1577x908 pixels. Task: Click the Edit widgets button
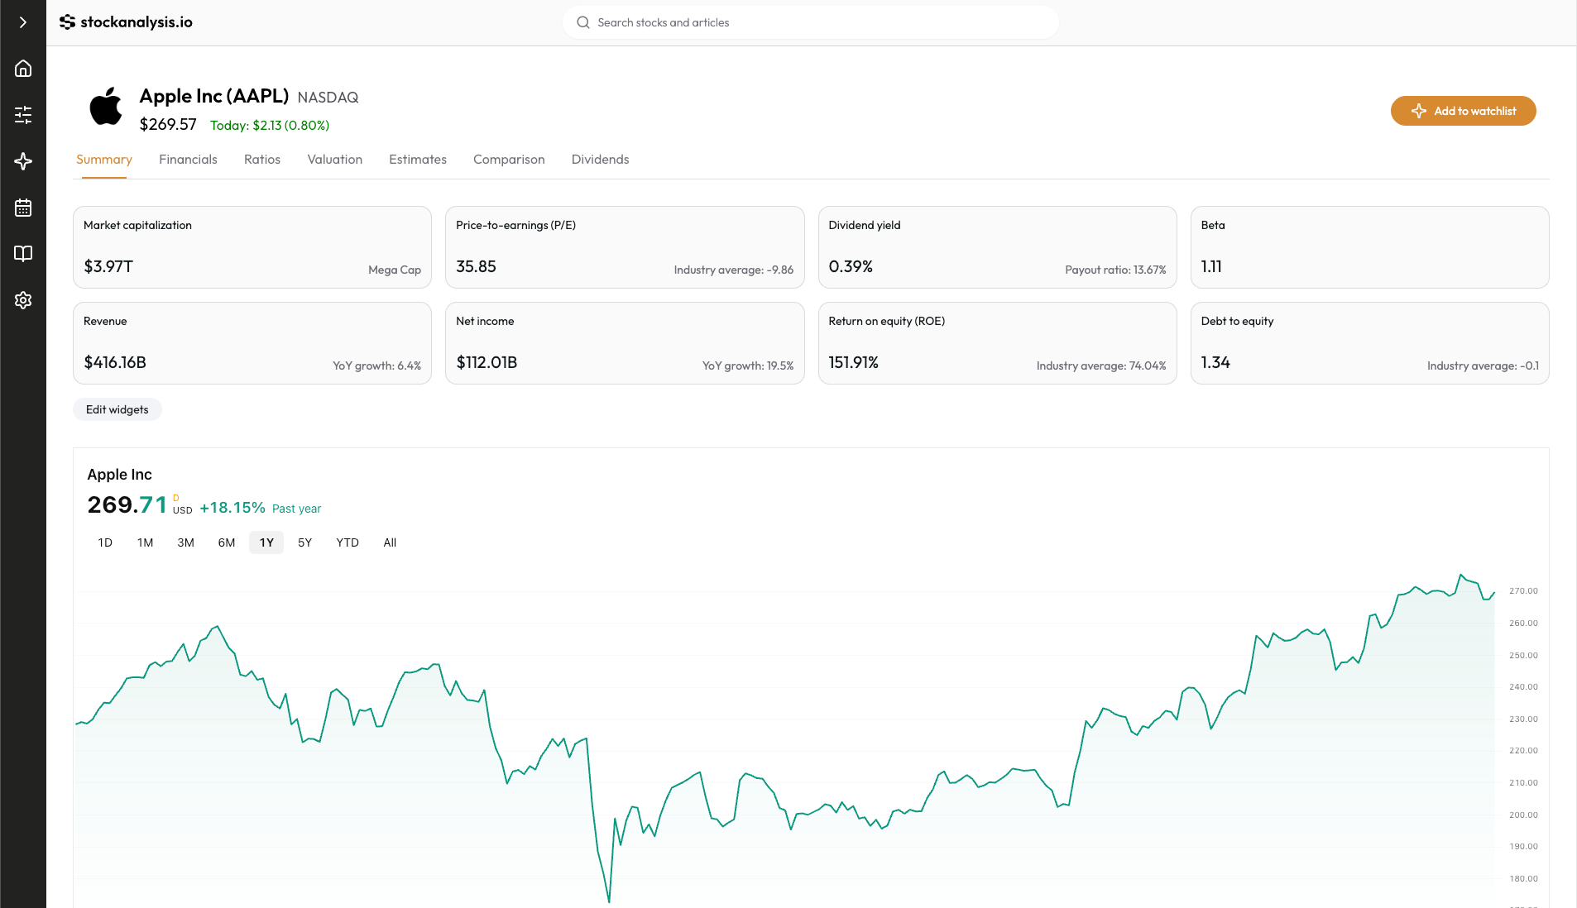click(117, 409)
